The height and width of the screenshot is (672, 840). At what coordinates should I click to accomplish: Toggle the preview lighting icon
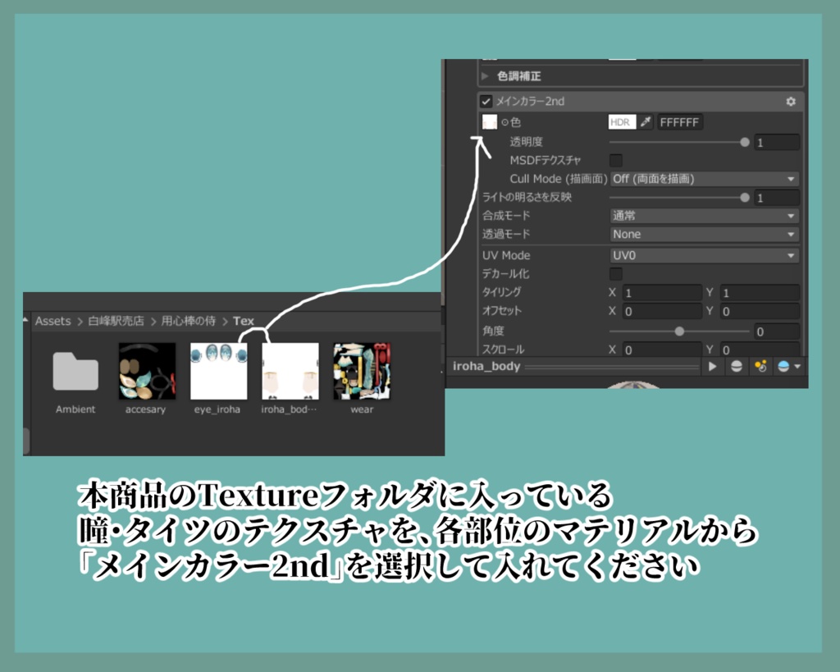761,365
